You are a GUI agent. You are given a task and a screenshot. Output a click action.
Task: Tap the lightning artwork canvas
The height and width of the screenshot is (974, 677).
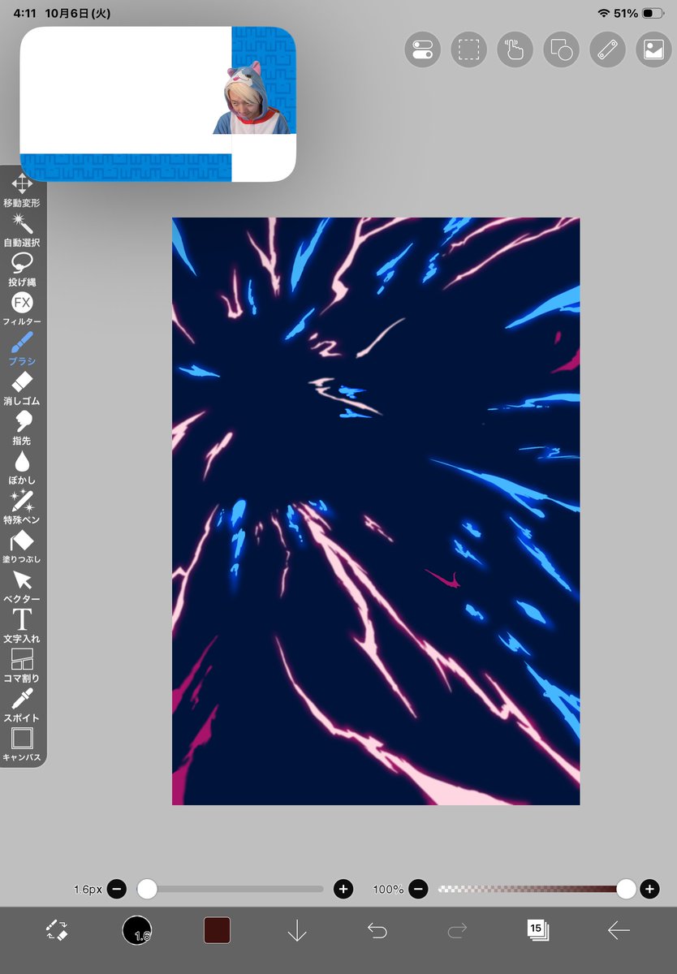[x=376, y=511]
